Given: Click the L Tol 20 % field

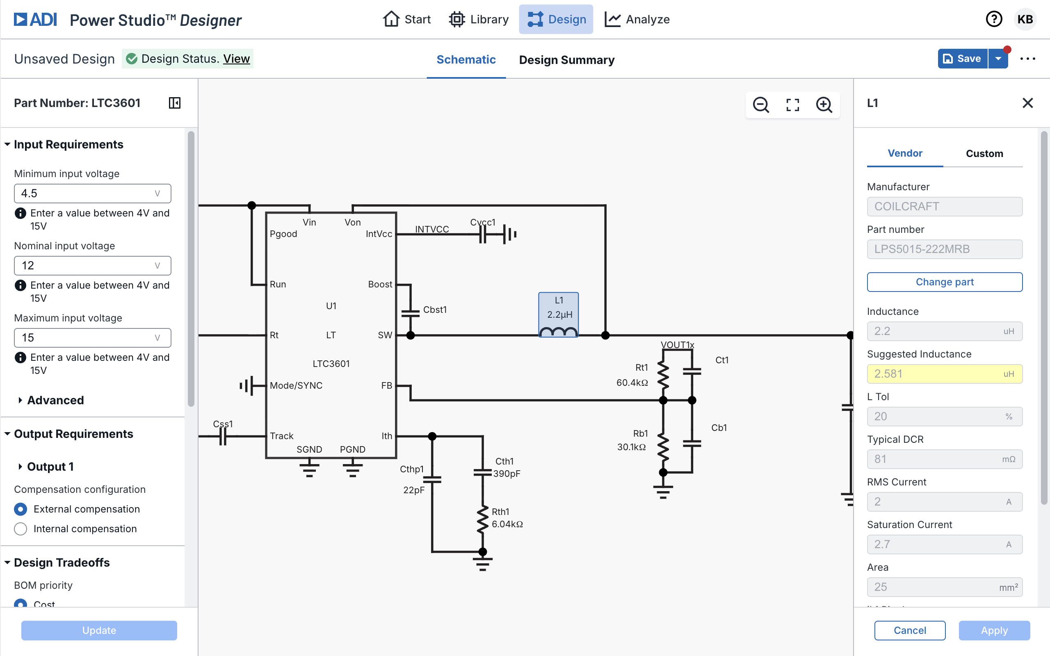Looking at the screenshot, I should point(945,417).
